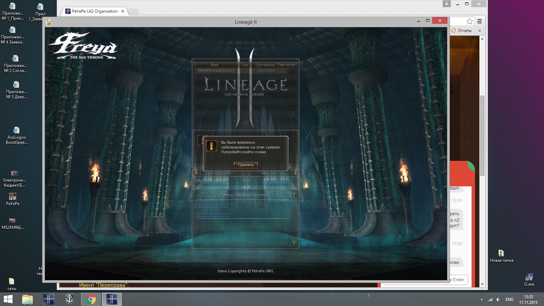Select Приложение № 5 Дове desktop document
The width and height of the screenshot is (544, 306).
(x=16, y=90)
